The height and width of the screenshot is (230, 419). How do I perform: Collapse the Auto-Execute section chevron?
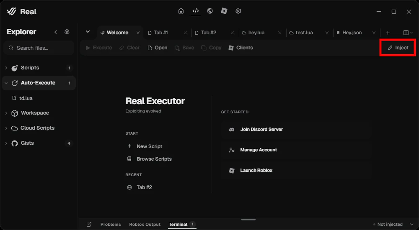click(x=6, y=83)
